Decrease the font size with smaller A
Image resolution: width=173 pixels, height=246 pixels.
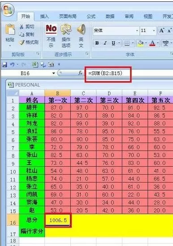[169, 31]
